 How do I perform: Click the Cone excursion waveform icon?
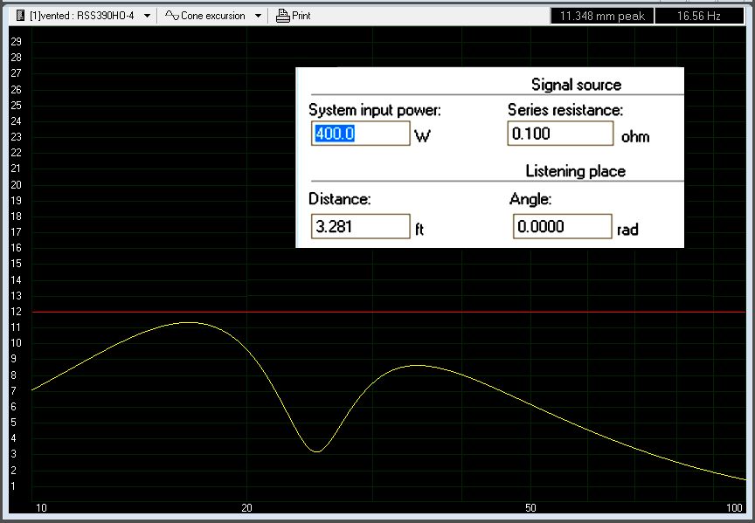(x=172, y=16)
